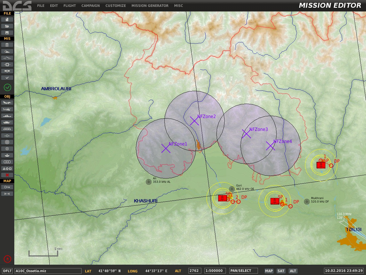Select the circled-X Bullseye tool
Screen dimensions: 366x275
(7, 149)
